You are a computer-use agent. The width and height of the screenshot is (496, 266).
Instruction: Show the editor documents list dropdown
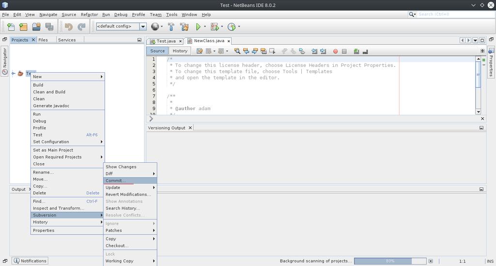pos(475,41)
